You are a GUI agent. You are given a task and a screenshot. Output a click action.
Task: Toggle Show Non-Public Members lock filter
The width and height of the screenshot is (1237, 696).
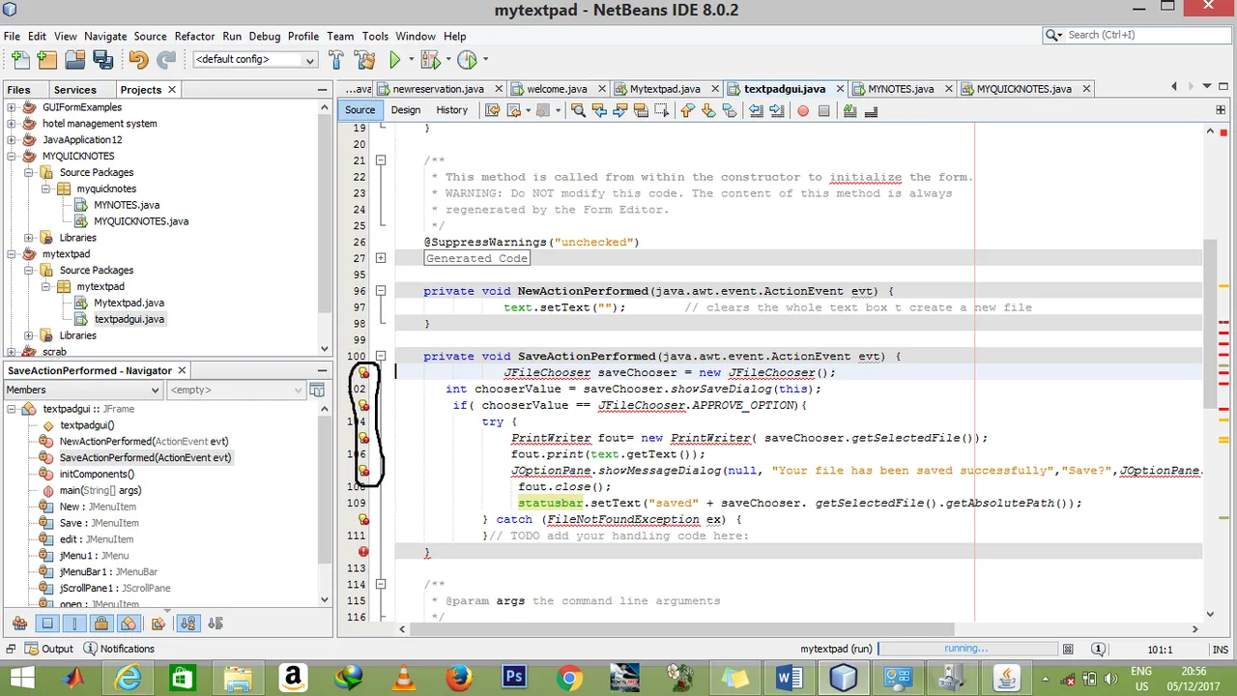(101, 623)
